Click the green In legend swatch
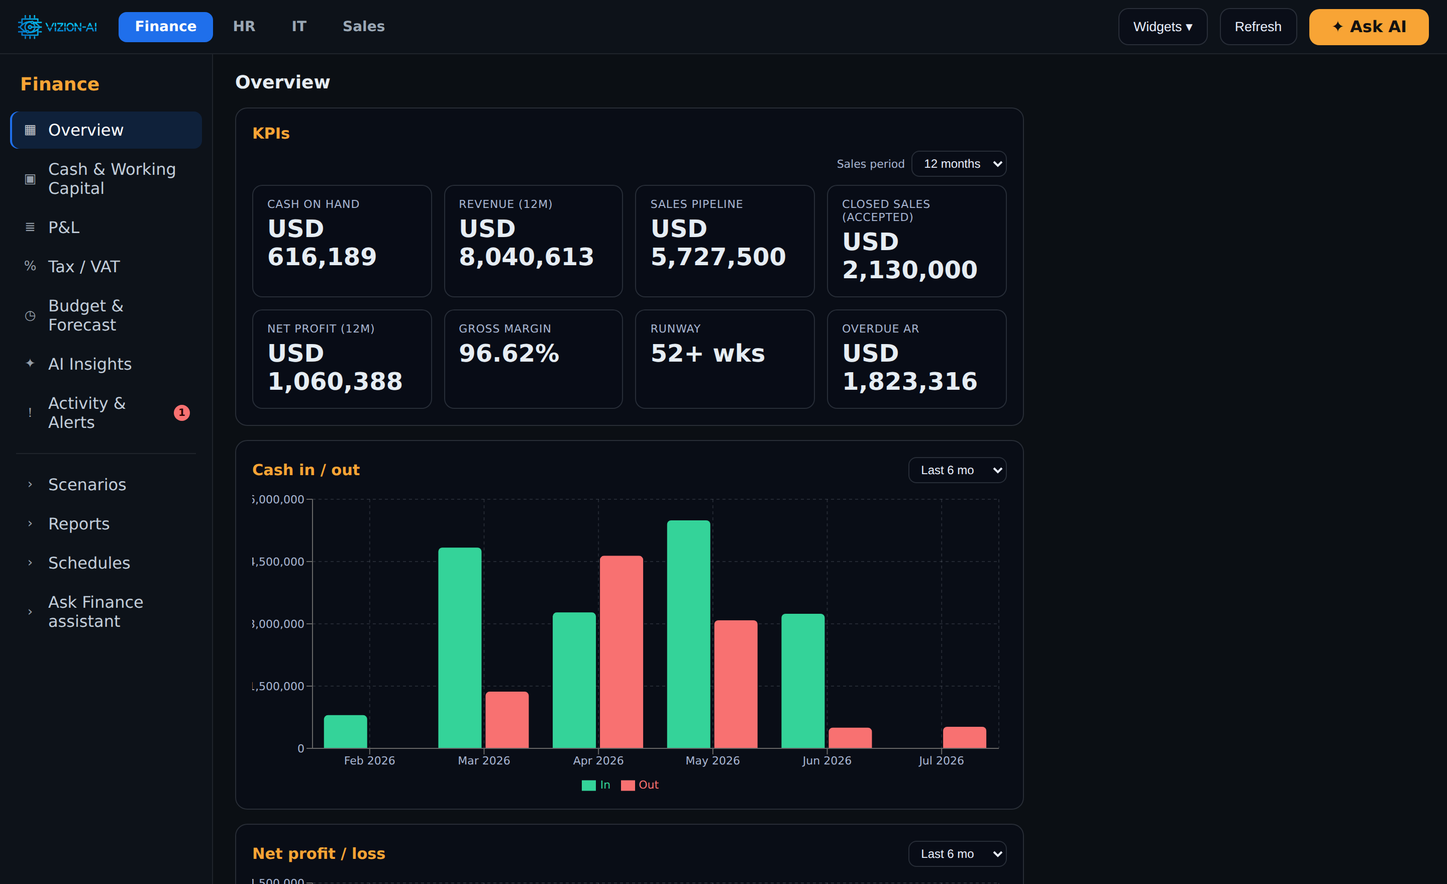The height and width of the screenshot is (884, 1447). [588, 786]
